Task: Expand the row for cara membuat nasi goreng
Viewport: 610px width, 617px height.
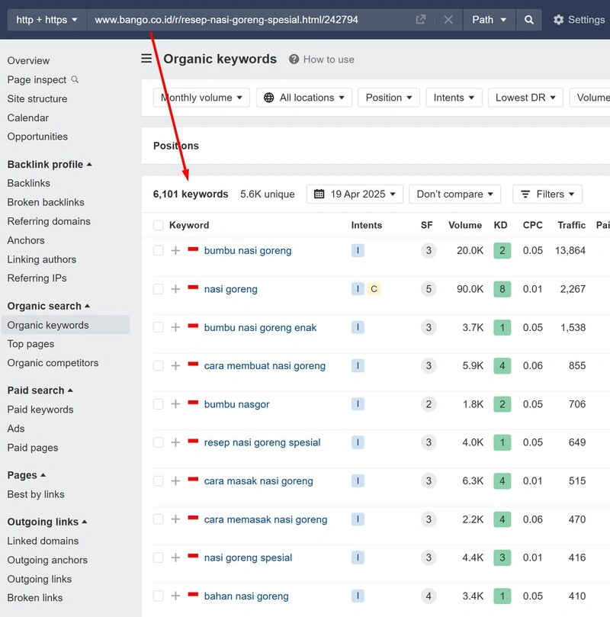Action: tap(175, 366)
